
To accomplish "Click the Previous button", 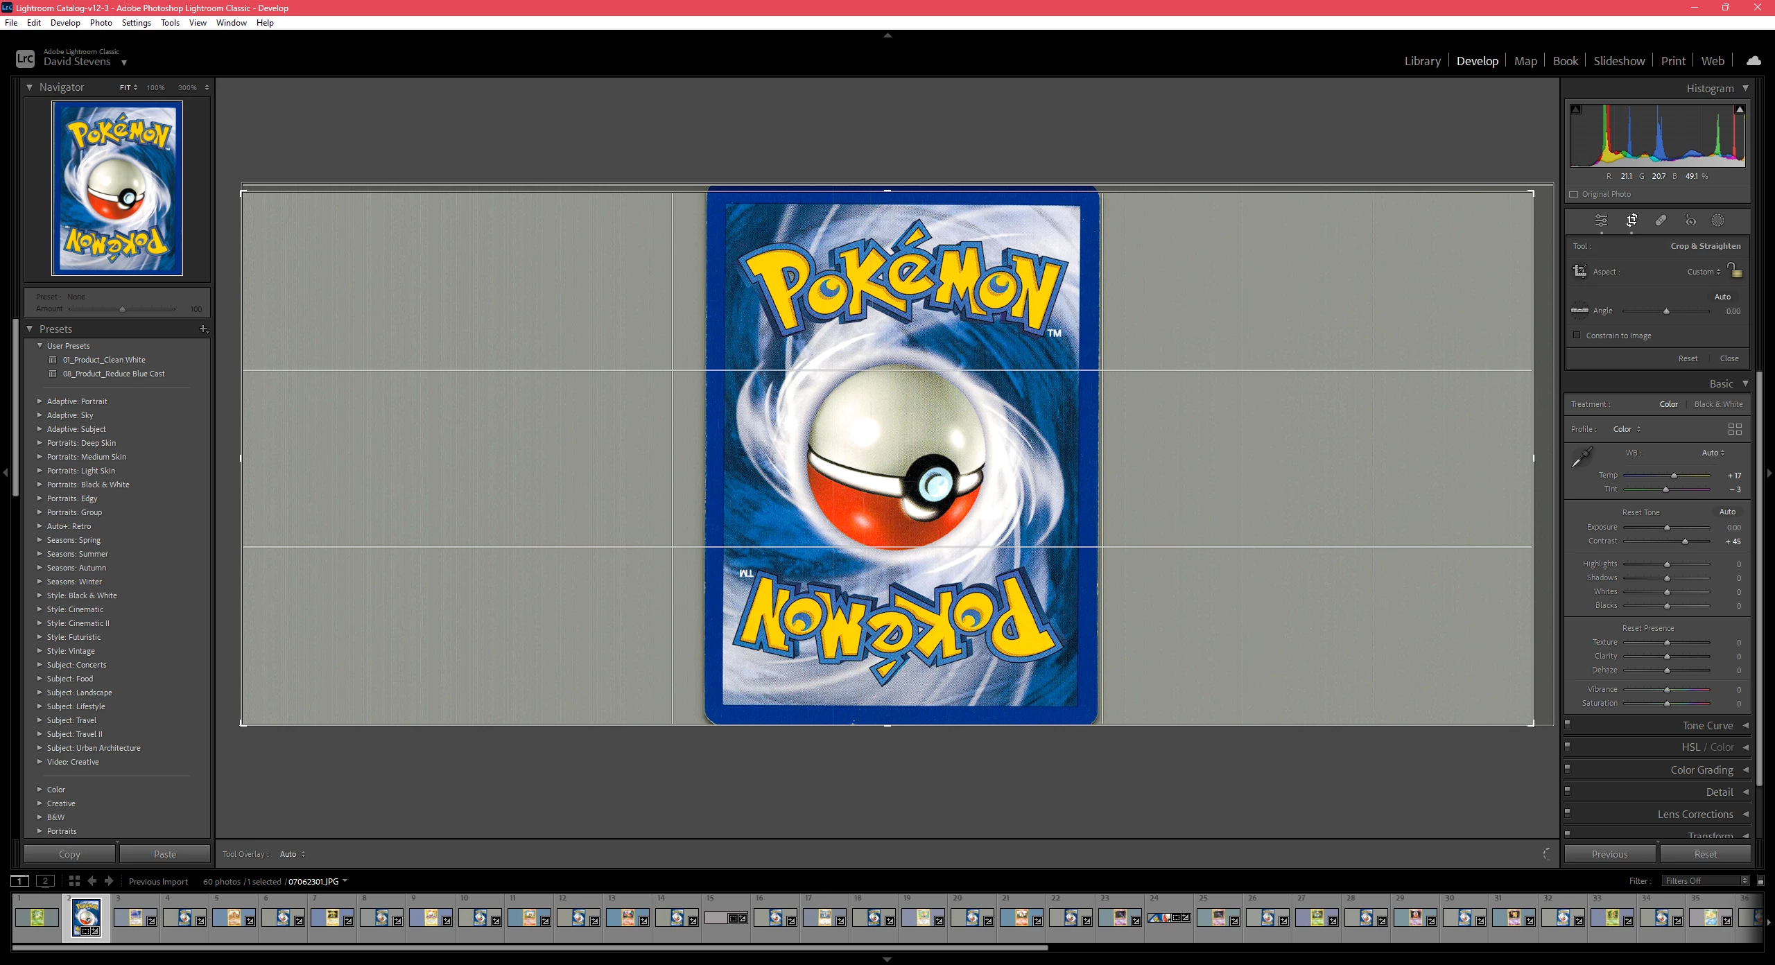I will (x=1609, y=854).
